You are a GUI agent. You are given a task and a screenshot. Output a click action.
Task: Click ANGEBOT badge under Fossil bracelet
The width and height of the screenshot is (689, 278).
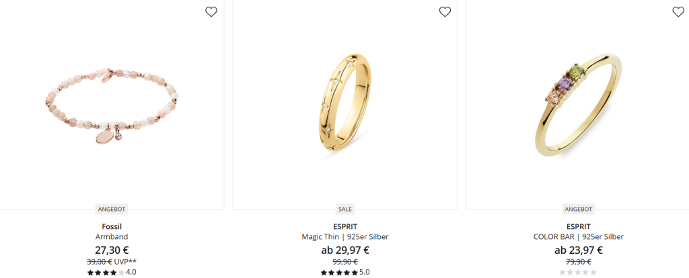click(112, 209)
